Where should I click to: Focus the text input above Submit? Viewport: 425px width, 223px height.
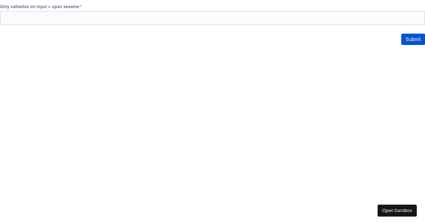click(x=212, y=18)
